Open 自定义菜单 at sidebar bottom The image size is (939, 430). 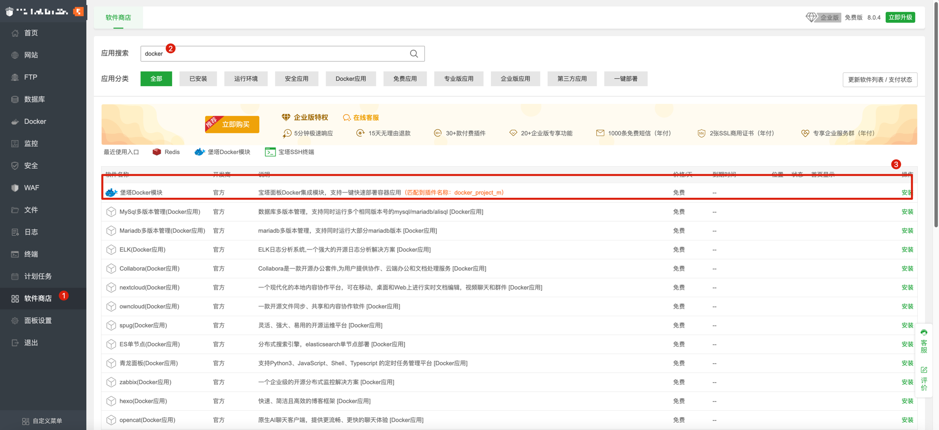click(x=42, y=421)
